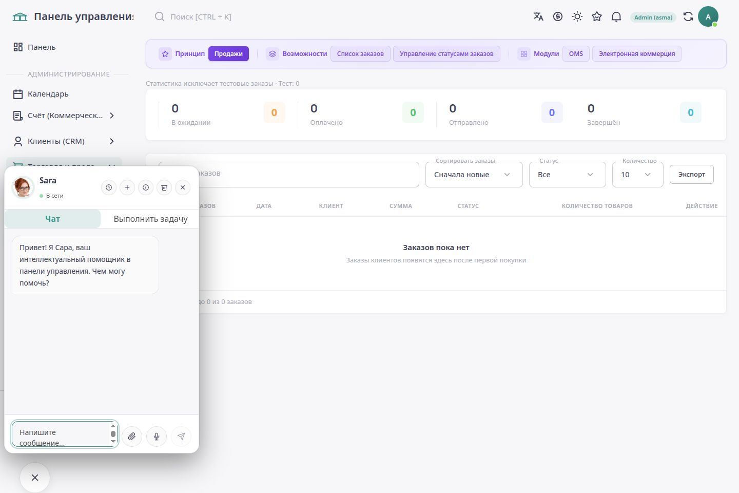Expand Клиенты (CRM) sidebar item
This screenshot has width=739, height=493.
coord(64,141)
